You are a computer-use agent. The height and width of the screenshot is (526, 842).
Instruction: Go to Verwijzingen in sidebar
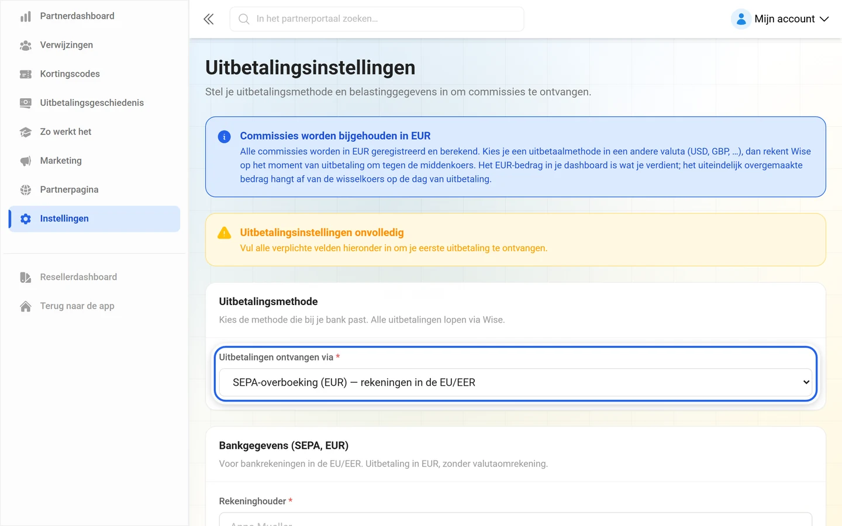[x=95, y=45]
